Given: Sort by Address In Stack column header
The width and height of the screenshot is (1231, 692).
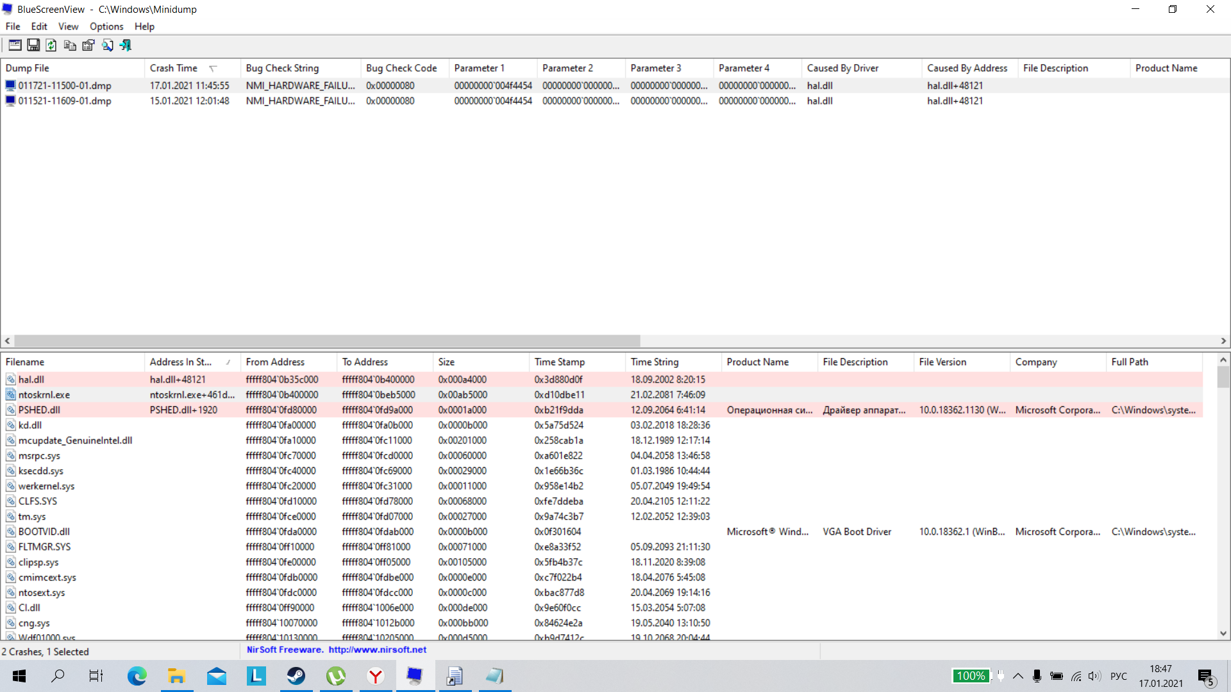Looking at the screenshot, I should 192,362.
